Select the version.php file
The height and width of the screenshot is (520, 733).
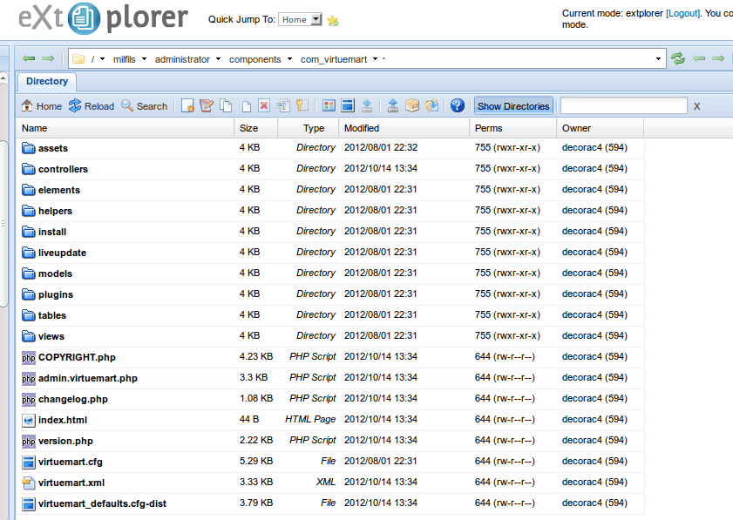(330, 441)
